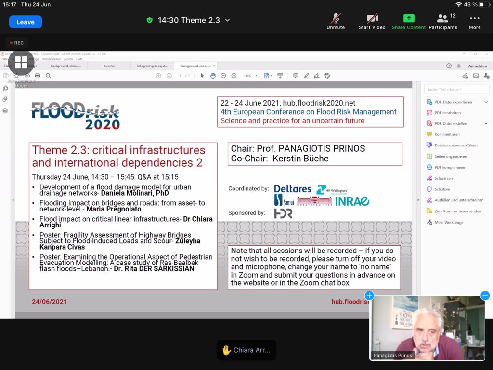The width and height of the screenshot is (493, 370).
Task: Select the highlight pen tool in Acrobat
Action: [x=306, y=76]
